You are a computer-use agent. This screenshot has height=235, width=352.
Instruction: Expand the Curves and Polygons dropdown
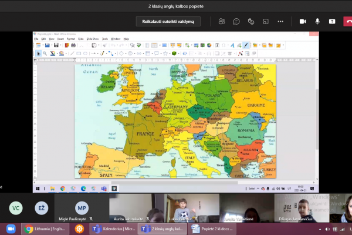point(106,53)
